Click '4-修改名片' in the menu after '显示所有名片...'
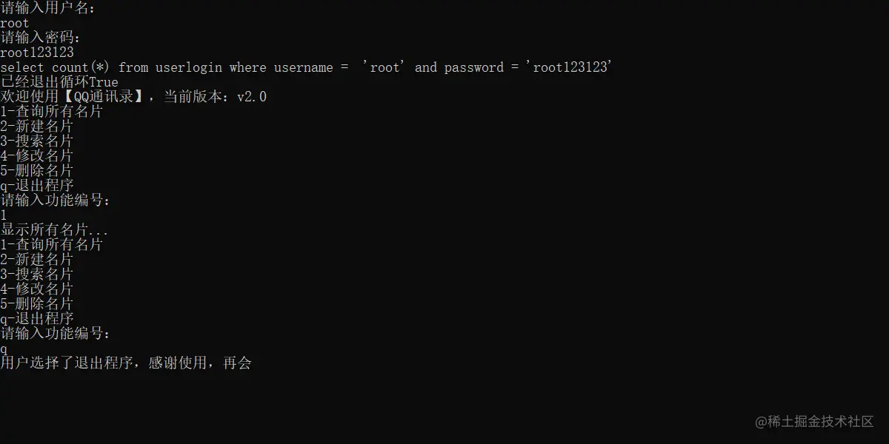 (37, 289)
